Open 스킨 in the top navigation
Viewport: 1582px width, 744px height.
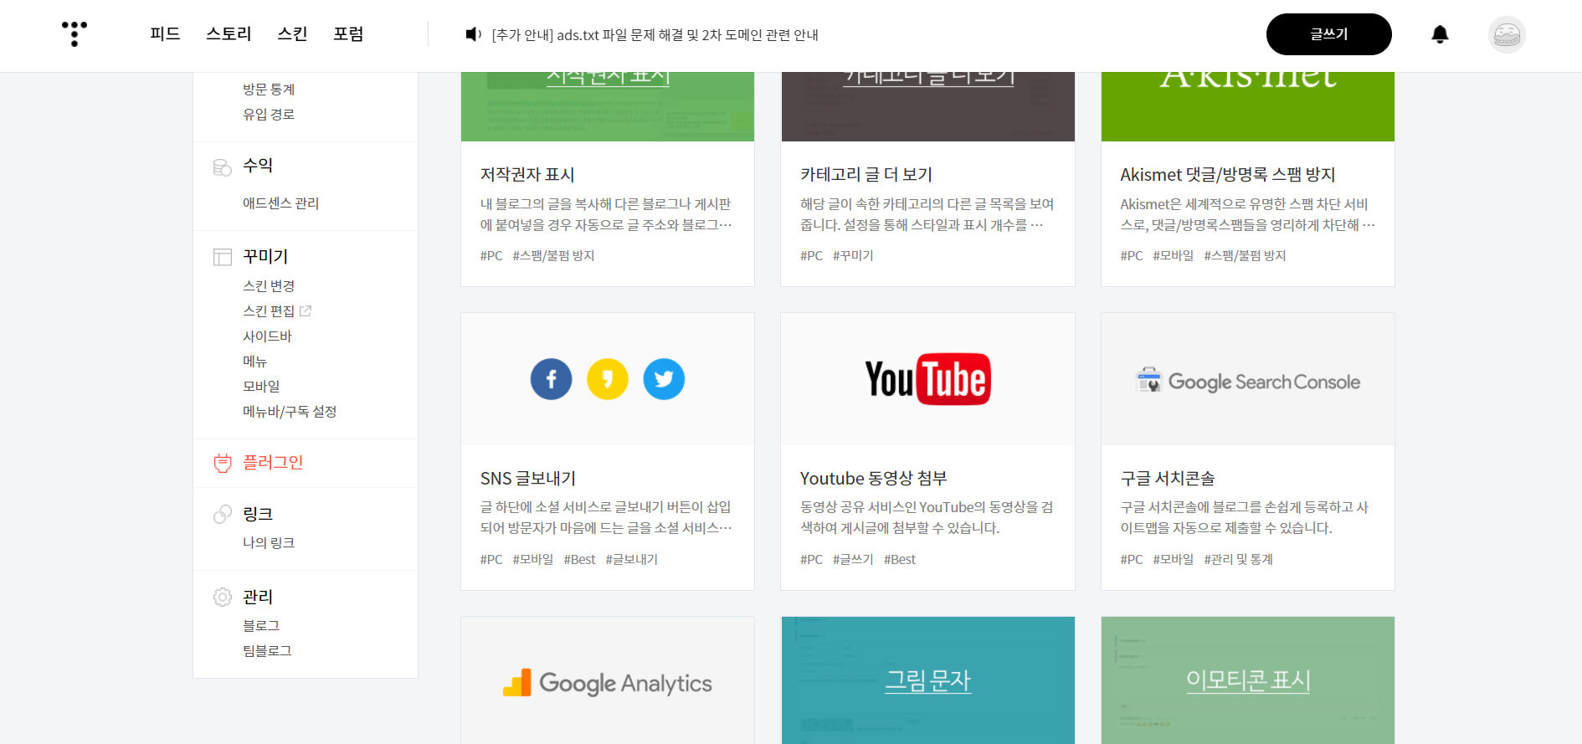(292, 33)
